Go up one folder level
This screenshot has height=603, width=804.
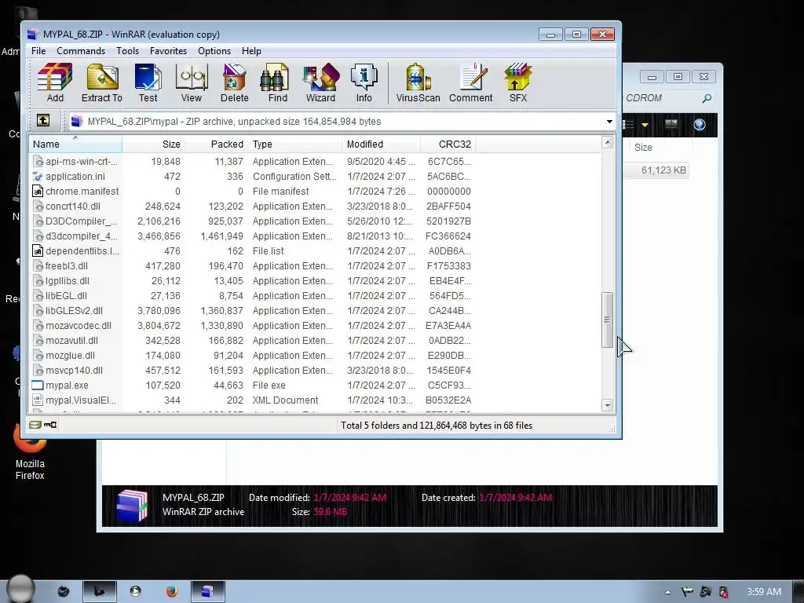click(43, 120)
